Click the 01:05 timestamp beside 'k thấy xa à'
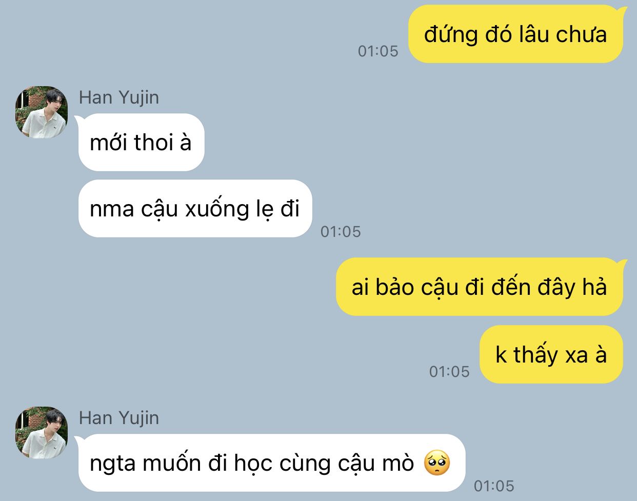 [449, 371]
